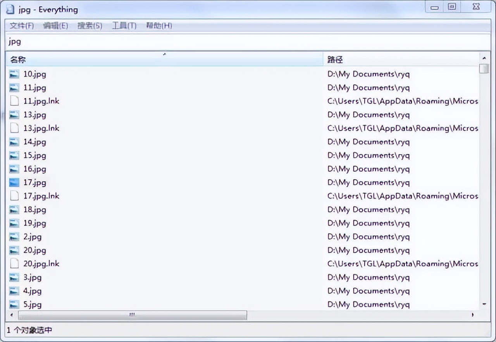Select the blank file icon of 13.jpg.lnk

[x=14, y=128]
